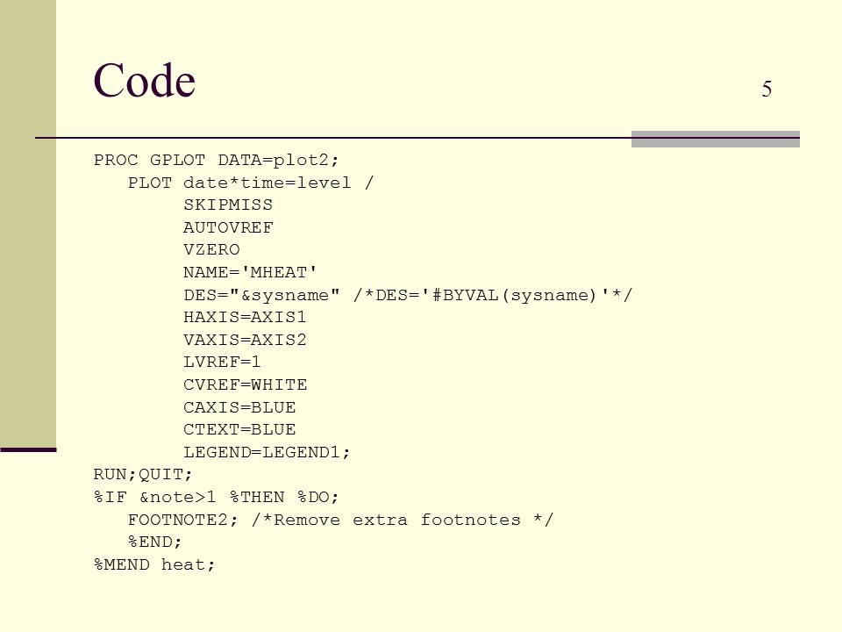
Task: Click the %MEND heat statement
Action: click(x=154, y=564)
